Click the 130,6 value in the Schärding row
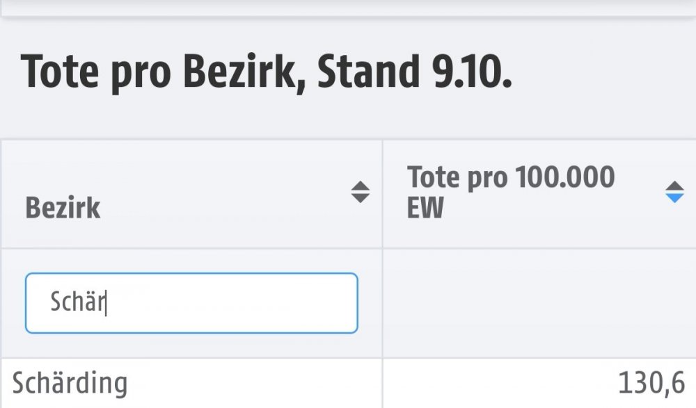 click(x=651, y=384)
